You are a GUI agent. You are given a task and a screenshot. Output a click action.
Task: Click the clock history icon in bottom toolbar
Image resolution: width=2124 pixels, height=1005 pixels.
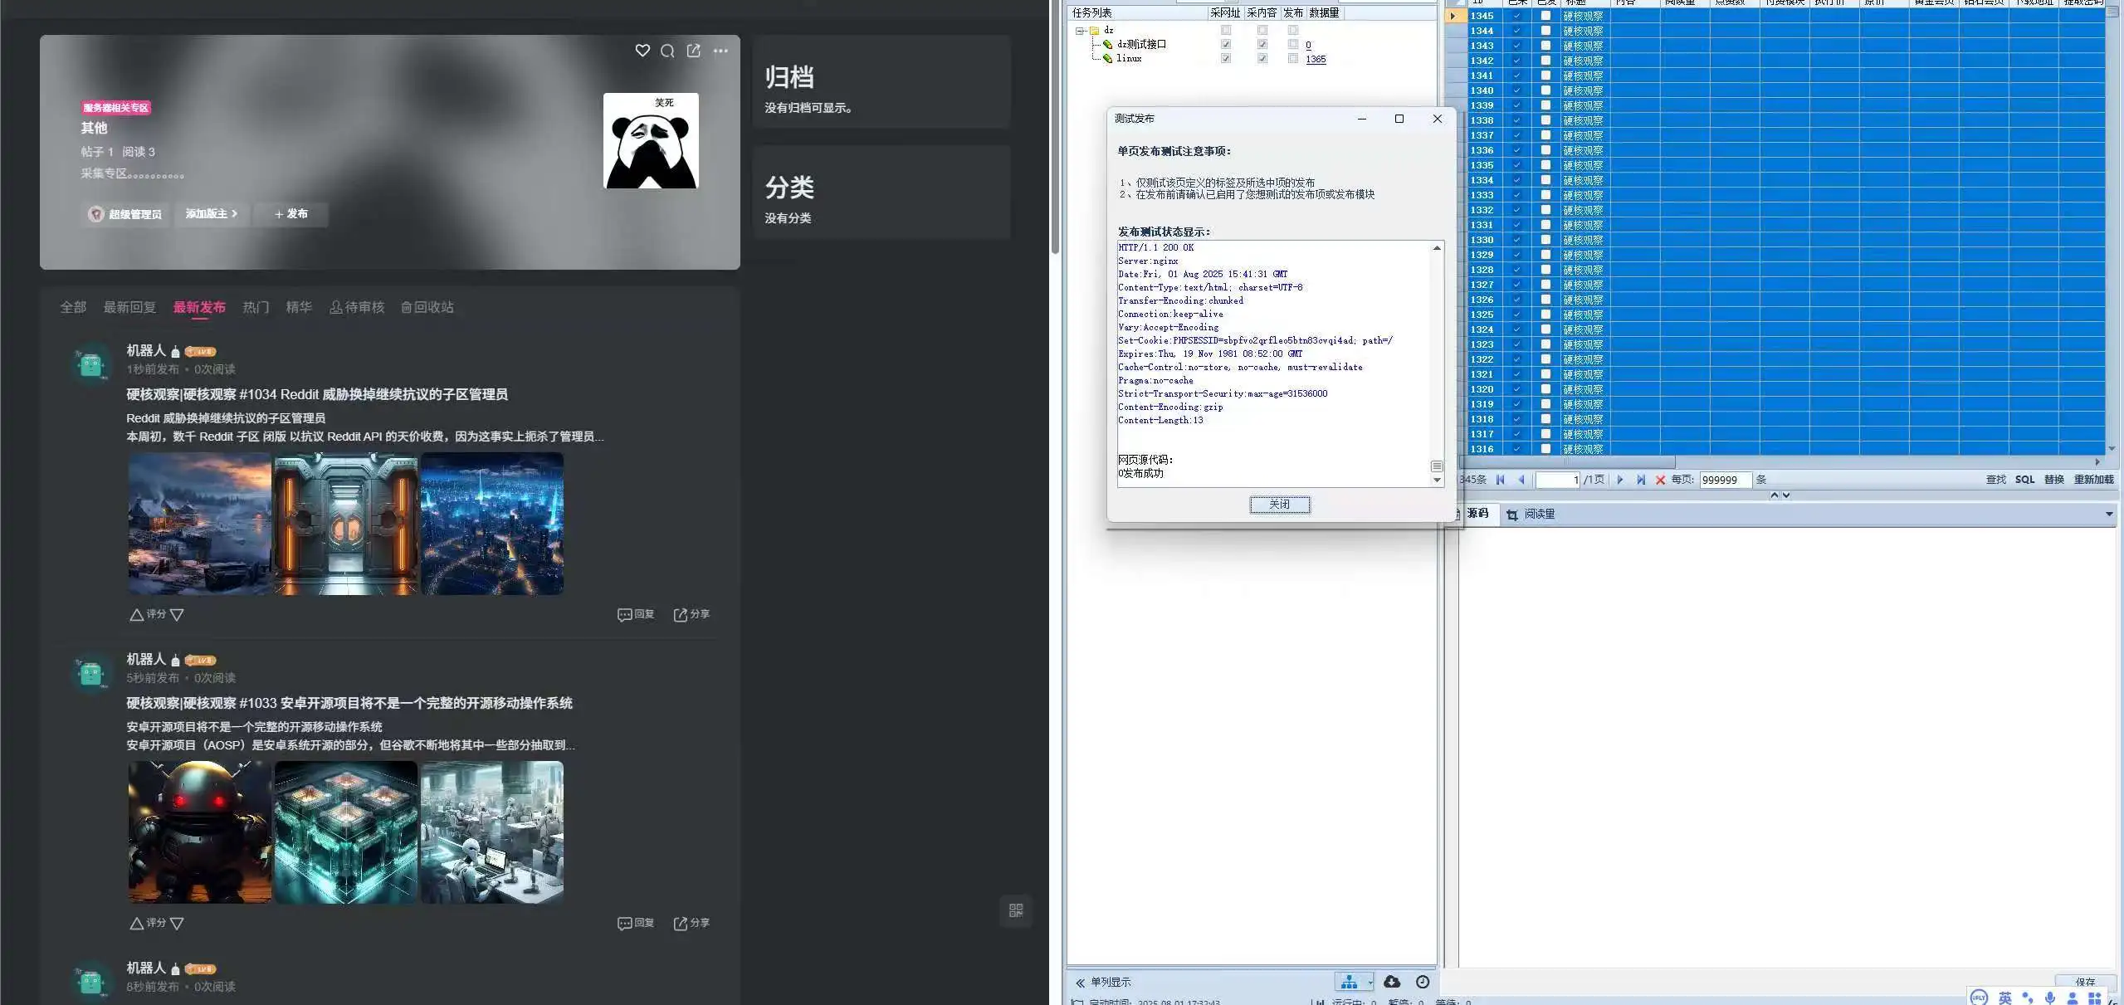click(x=1421, y=981)
